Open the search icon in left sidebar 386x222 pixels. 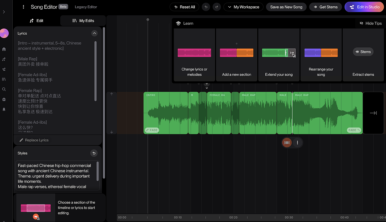pos(4,89)
